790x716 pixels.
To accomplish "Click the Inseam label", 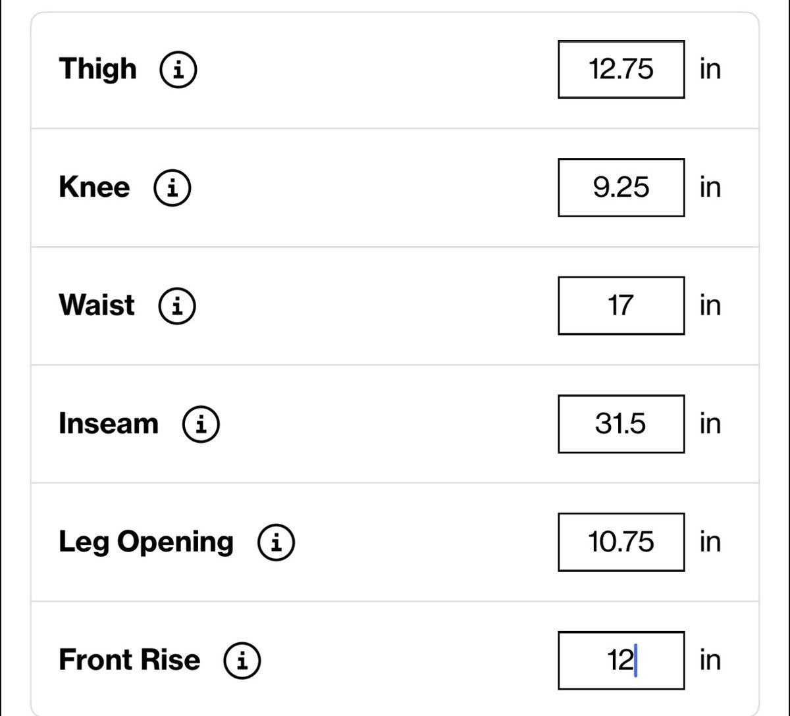I will 109,424.
